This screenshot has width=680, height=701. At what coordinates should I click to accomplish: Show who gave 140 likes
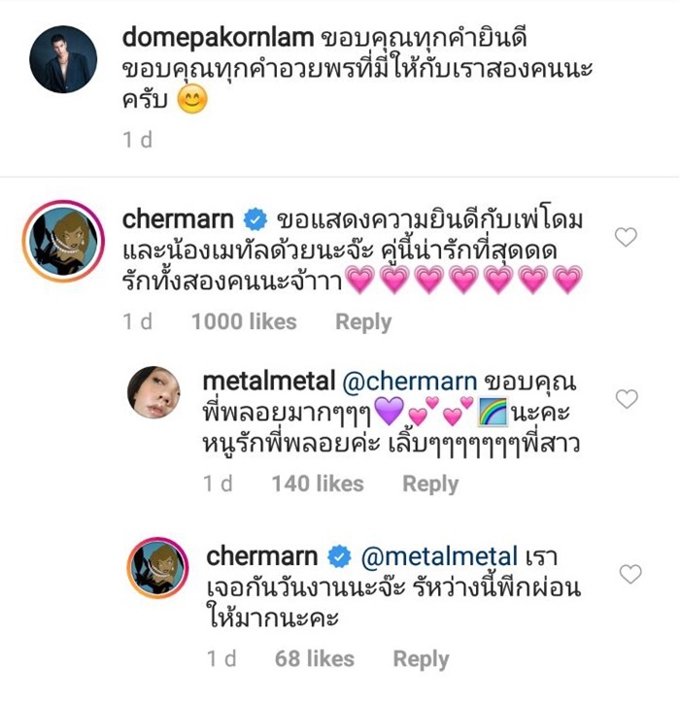[x=318, y=484]
